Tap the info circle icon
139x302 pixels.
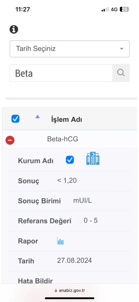point(14,29)
